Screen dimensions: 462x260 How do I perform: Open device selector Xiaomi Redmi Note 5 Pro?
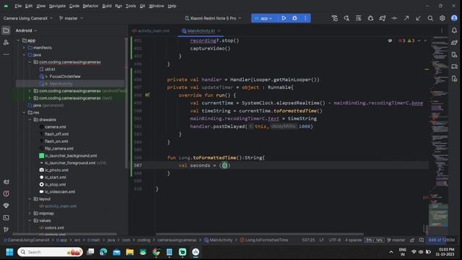click(x=213, y=18)
